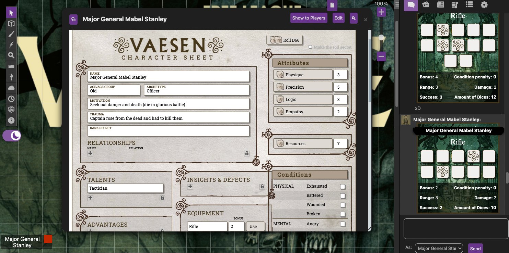This screenshot has width=509, height=253.
Task: Open the d20 dice rolling tool
Action: [11, 110]
